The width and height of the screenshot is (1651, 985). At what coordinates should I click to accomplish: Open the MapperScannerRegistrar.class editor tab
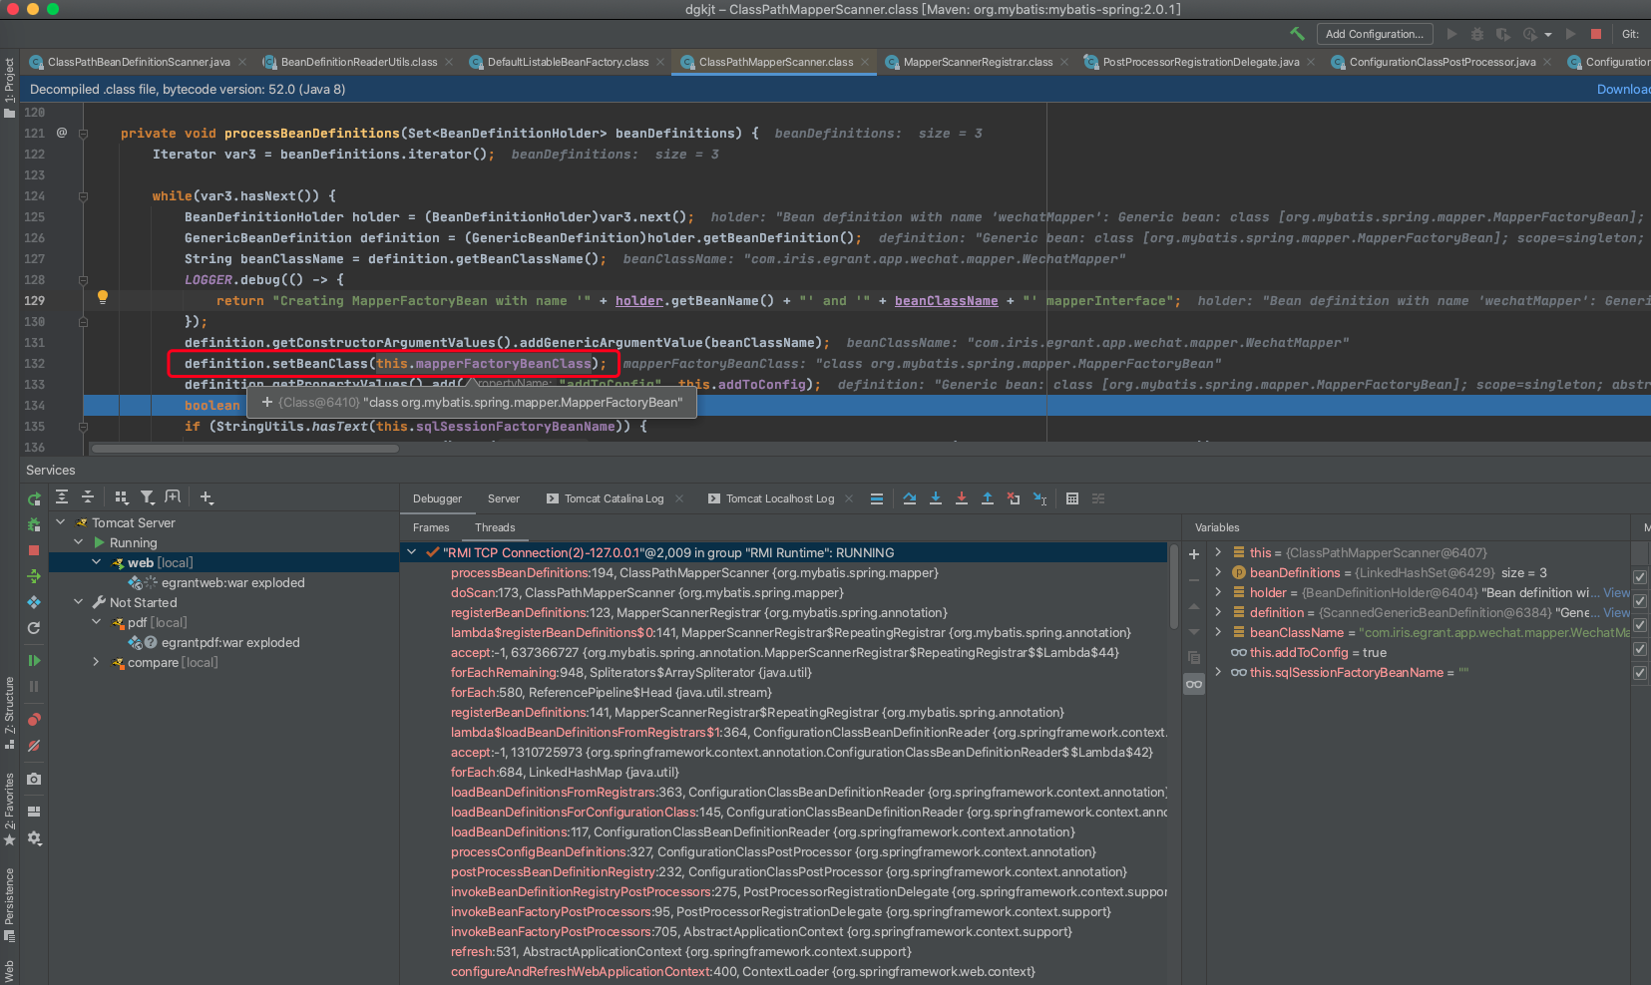(x=977, y=62)
